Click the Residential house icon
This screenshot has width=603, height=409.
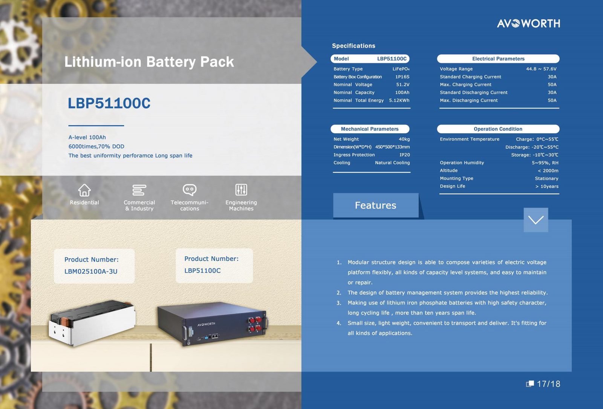click(x=84, y=190)
